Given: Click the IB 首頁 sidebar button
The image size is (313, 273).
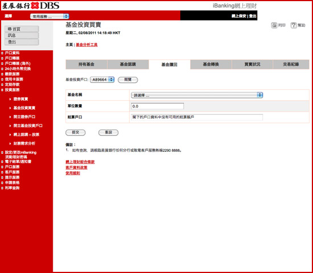Looking at the screenshot, I should pos(22,29).
